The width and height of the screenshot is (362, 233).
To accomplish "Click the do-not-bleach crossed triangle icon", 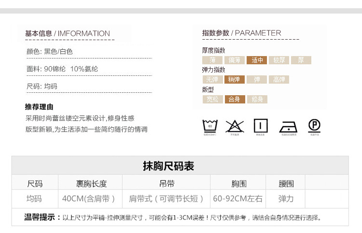I will (235, 126).
